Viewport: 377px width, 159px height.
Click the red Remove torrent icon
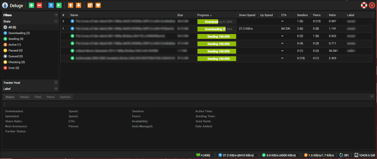point(39,5)
